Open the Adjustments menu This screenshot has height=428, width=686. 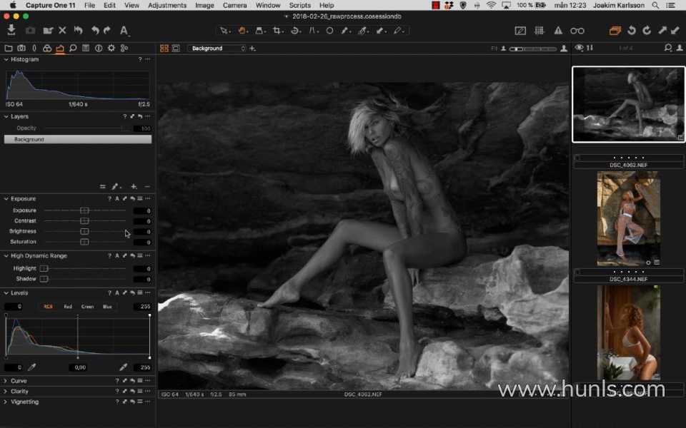[x=167, y=5]
